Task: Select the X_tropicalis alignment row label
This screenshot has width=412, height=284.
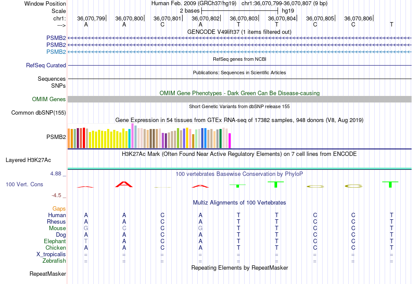Action: point(51,254)
